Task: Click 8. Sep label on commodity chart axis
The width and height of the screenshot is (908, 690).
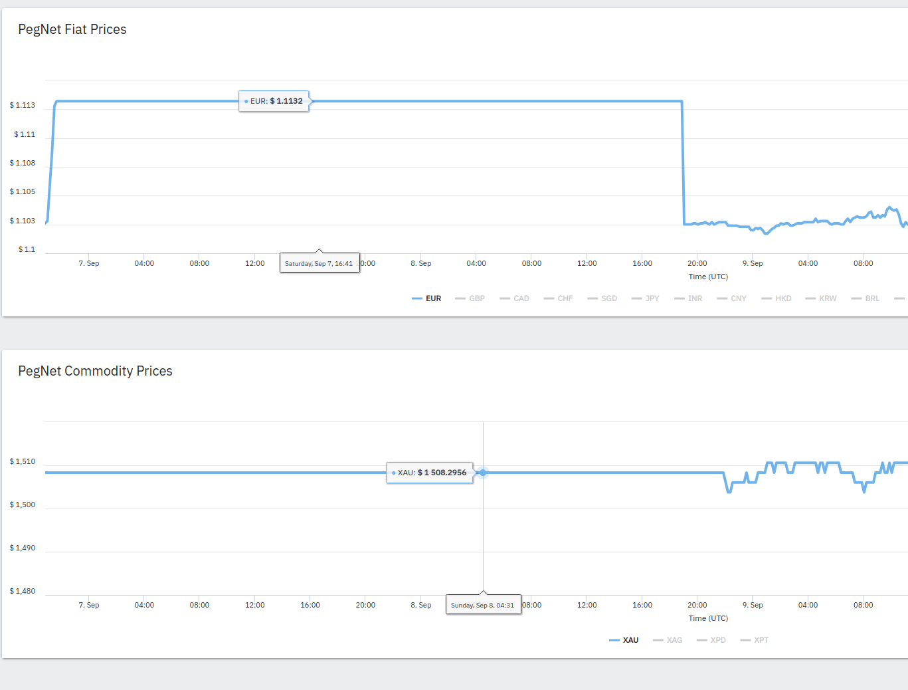Action: coord(421,605)
